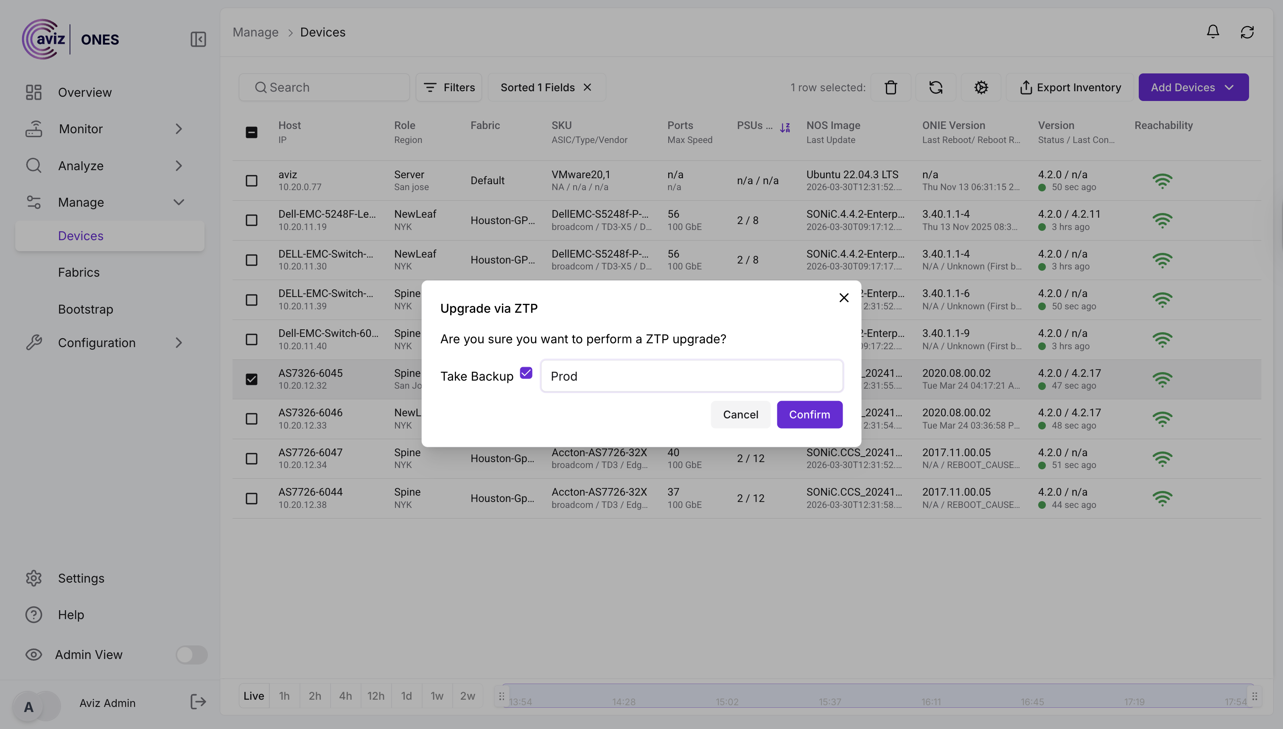The height and width of the screenshot is (729, 1283).
Task: Click the logout icon beside Aviz Admin
Action: [x=198, y=702]
